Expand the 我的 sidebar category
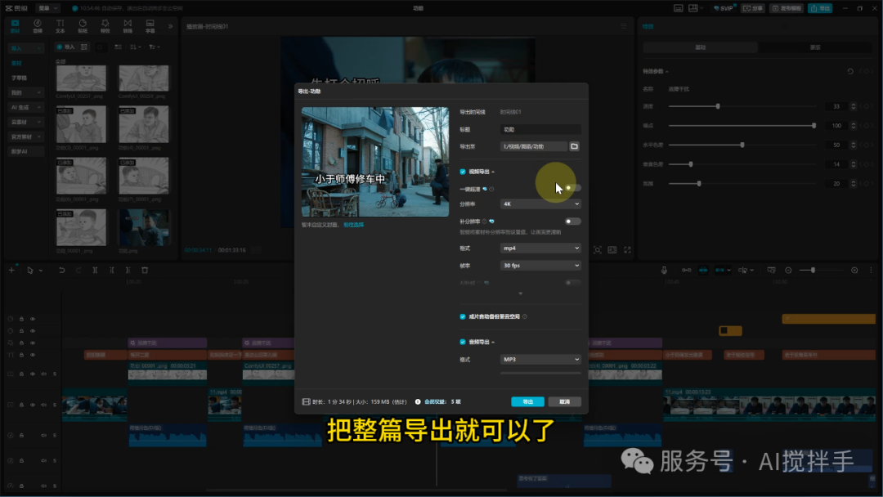 [x=26, y=92]
